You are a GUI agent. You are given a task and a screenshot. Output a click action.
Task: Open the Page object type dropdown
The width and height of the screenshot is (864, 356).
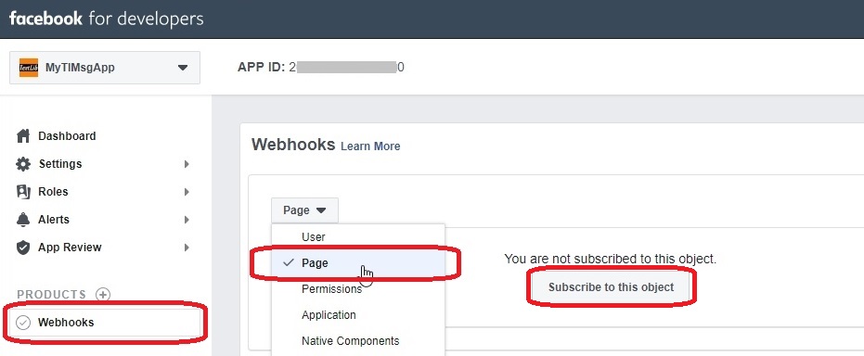pos(304,210)
